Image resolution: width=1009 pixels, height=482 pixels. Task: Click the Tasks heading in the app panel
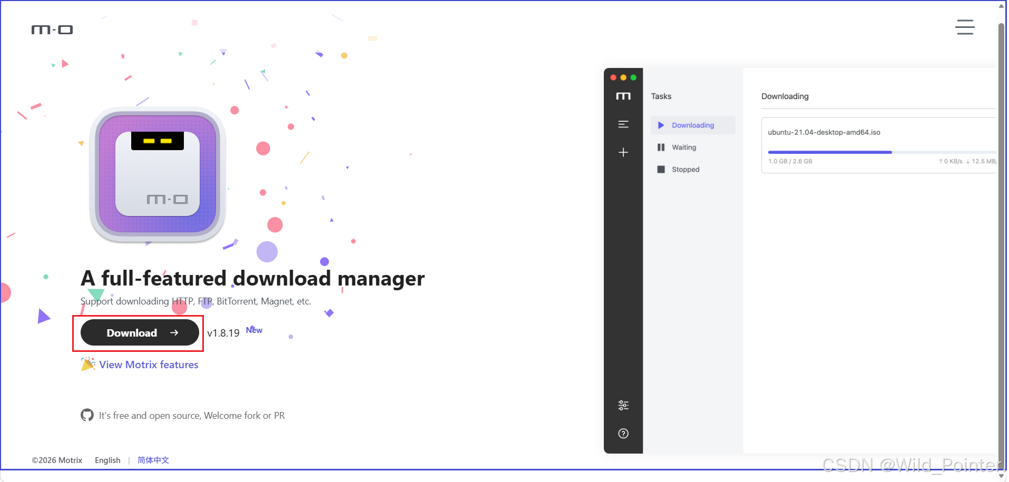click(x=661, y=96)
